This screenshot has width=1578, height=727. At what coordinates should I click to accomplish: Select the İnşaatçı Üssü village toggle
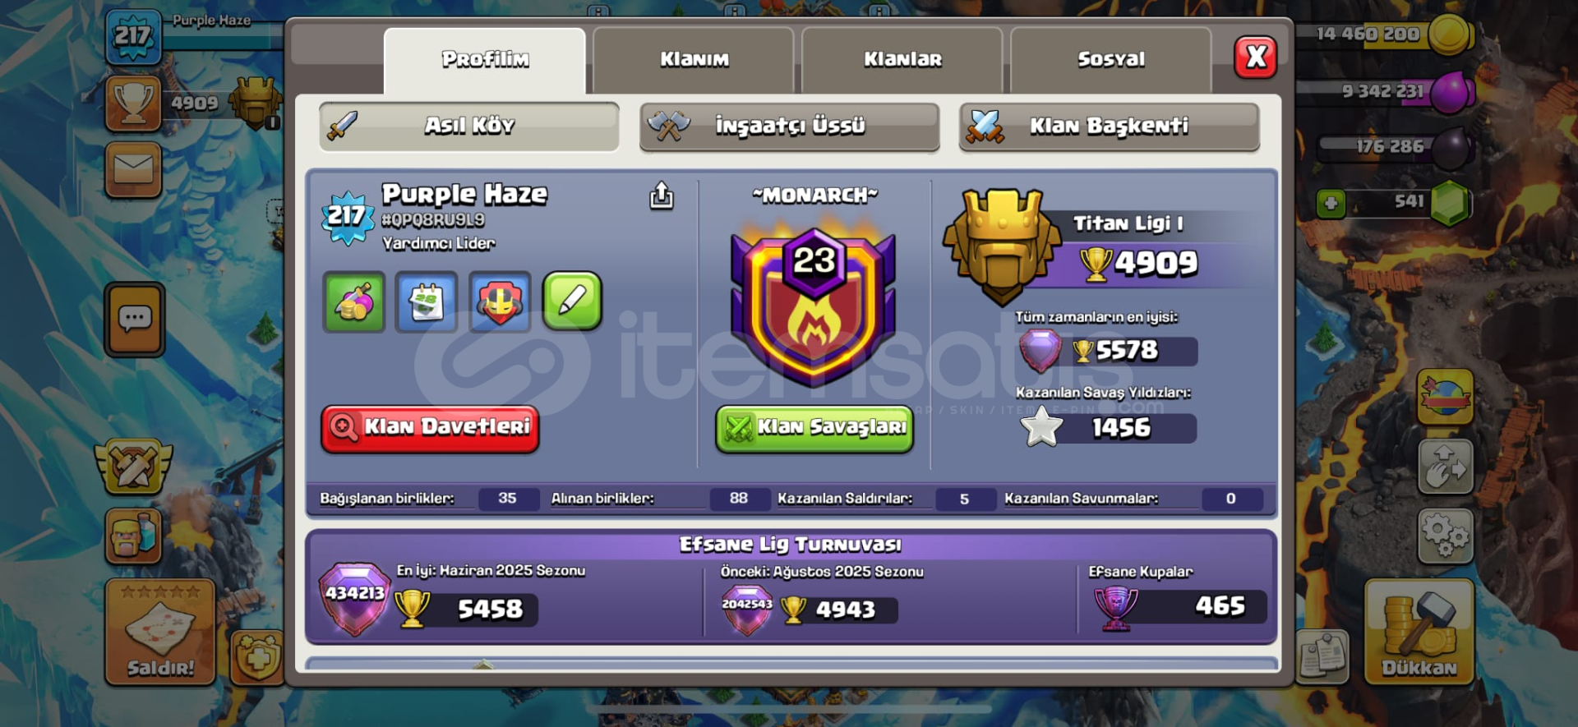(789, 127)
